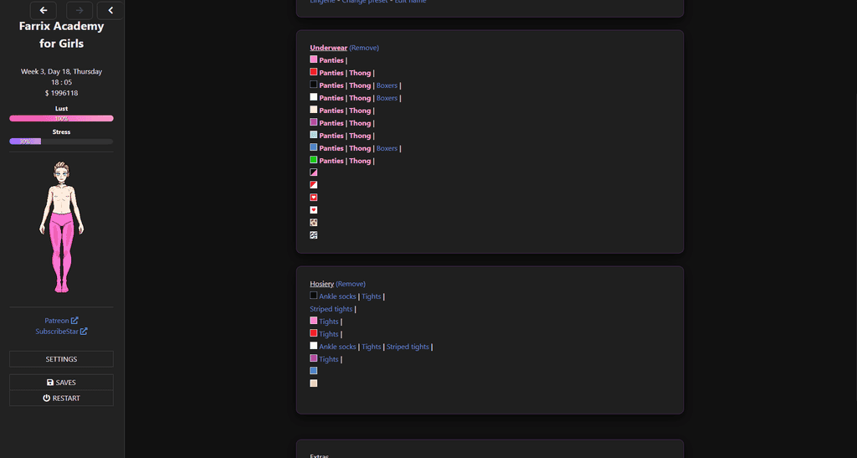The width and height of the screenshot is (857, 458).
Task: Collapse the sidebar with the chevron button
Action: pos(110,10)
